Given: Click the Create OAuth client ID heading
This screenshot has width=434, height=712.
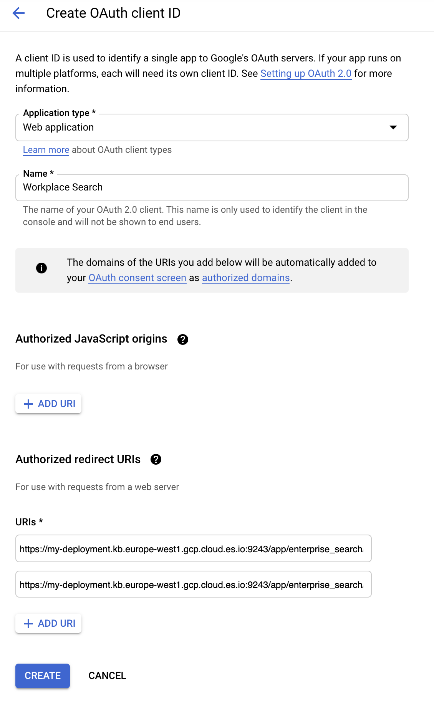Looking at the screenshot, I should tap(113, 13).
